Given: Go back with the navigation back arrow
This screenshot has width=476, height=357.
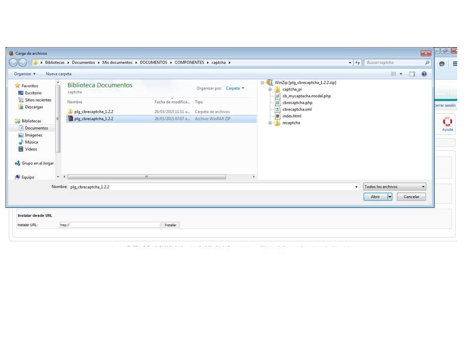Looking at the screenshot, I should click(x=13, y=62).
